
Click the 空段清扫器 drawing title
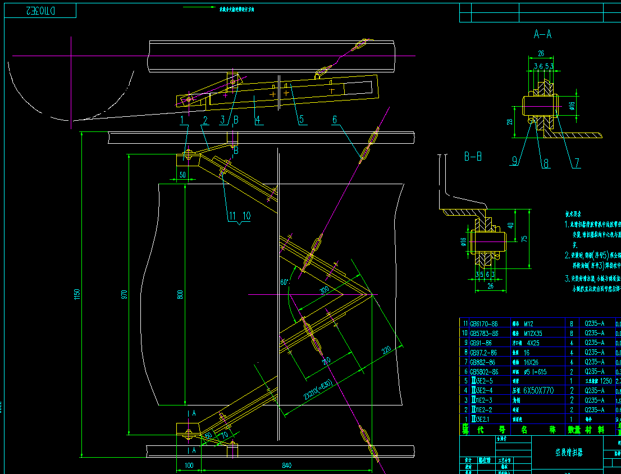[569, 453]
